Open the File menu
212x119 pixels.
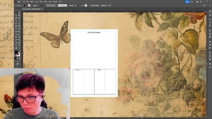pos(24,2)
